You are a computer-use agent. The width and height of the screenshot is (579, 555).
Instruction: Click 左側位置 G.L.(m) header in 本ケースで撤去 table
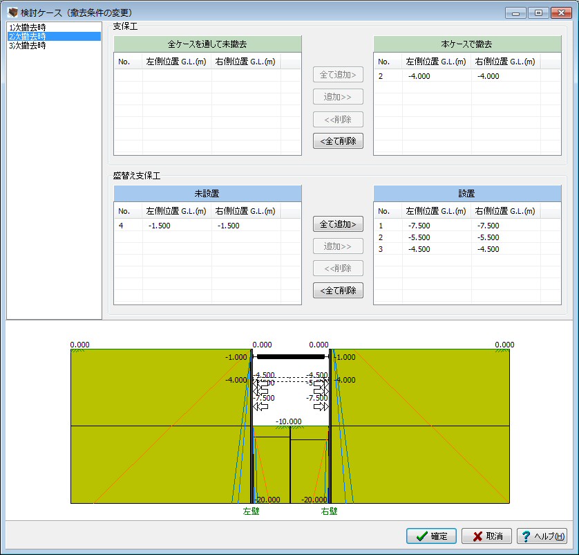coord(437,62)
